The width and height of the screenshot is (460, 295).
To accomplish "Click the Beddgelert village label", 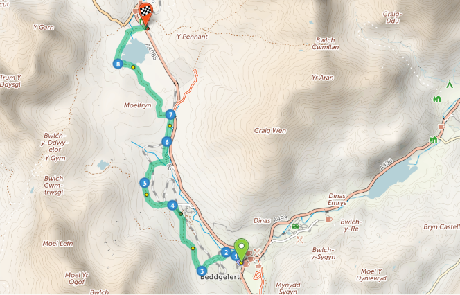I will [x=220, y=277].
